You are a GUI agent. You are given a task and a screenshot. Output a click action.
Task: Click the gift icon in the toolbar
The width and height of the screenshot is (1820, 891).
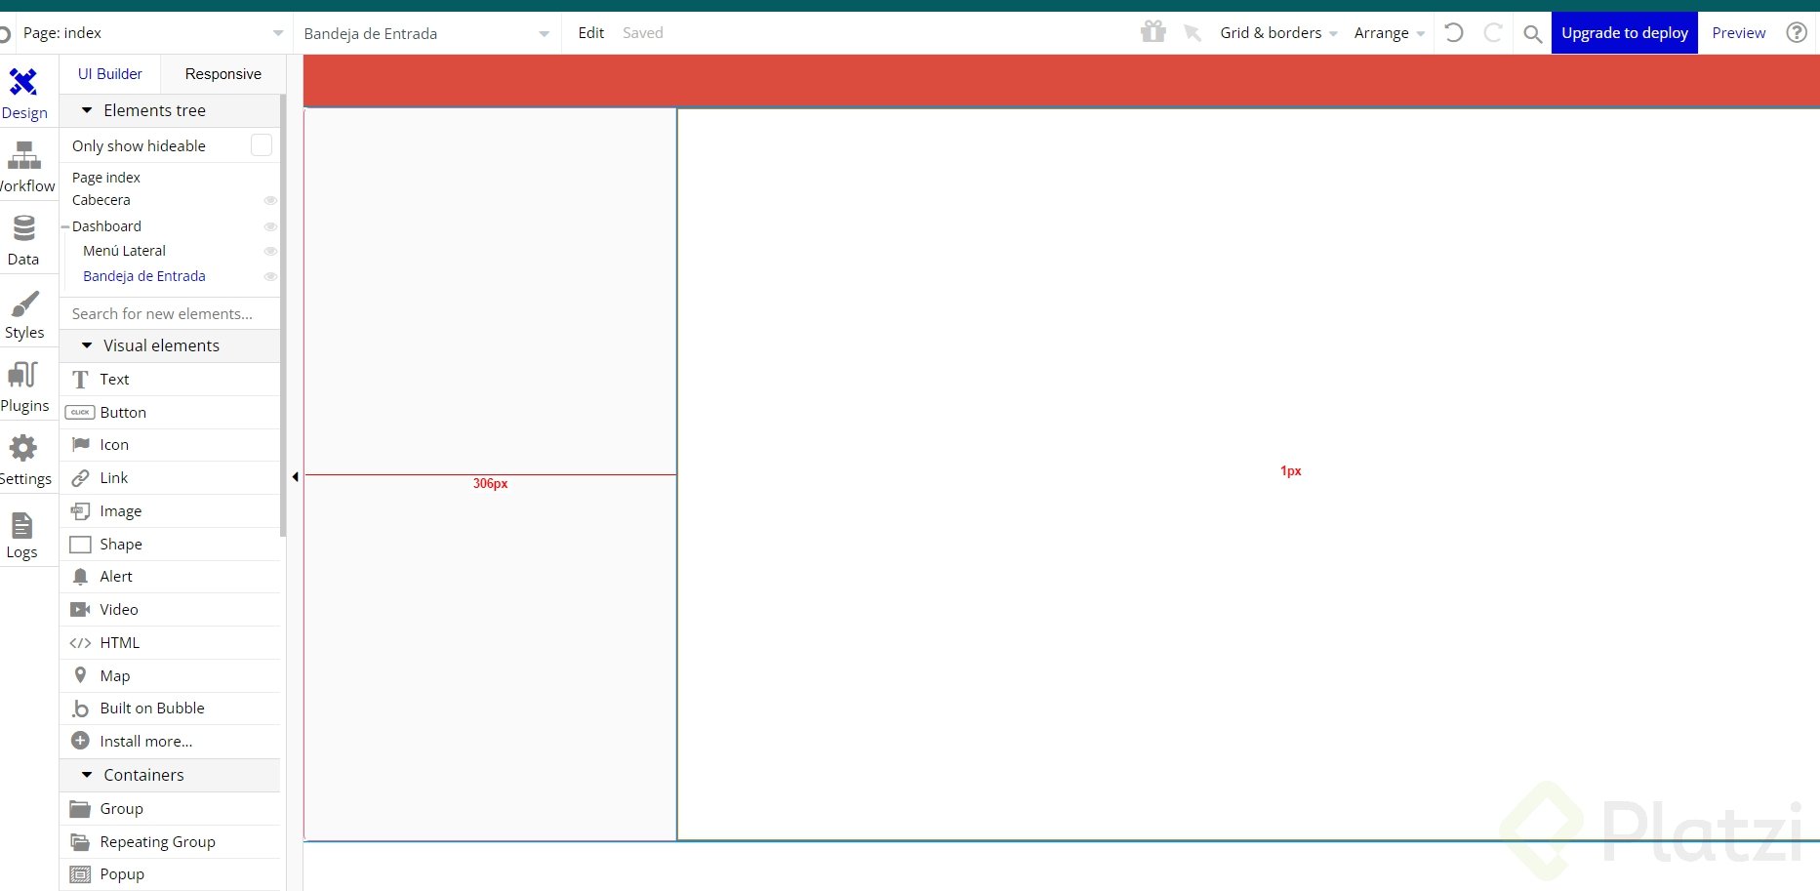[x=1153, y=32]
